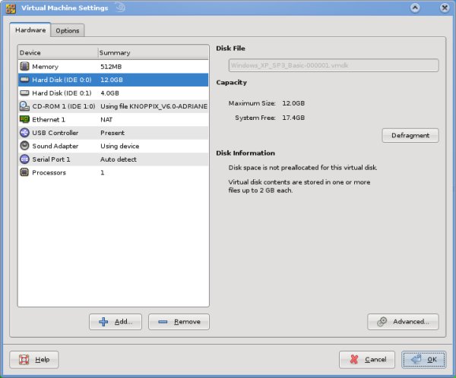Select the Processors label
Viewport: 456px width, 378px height.
[x=49, y=172]
